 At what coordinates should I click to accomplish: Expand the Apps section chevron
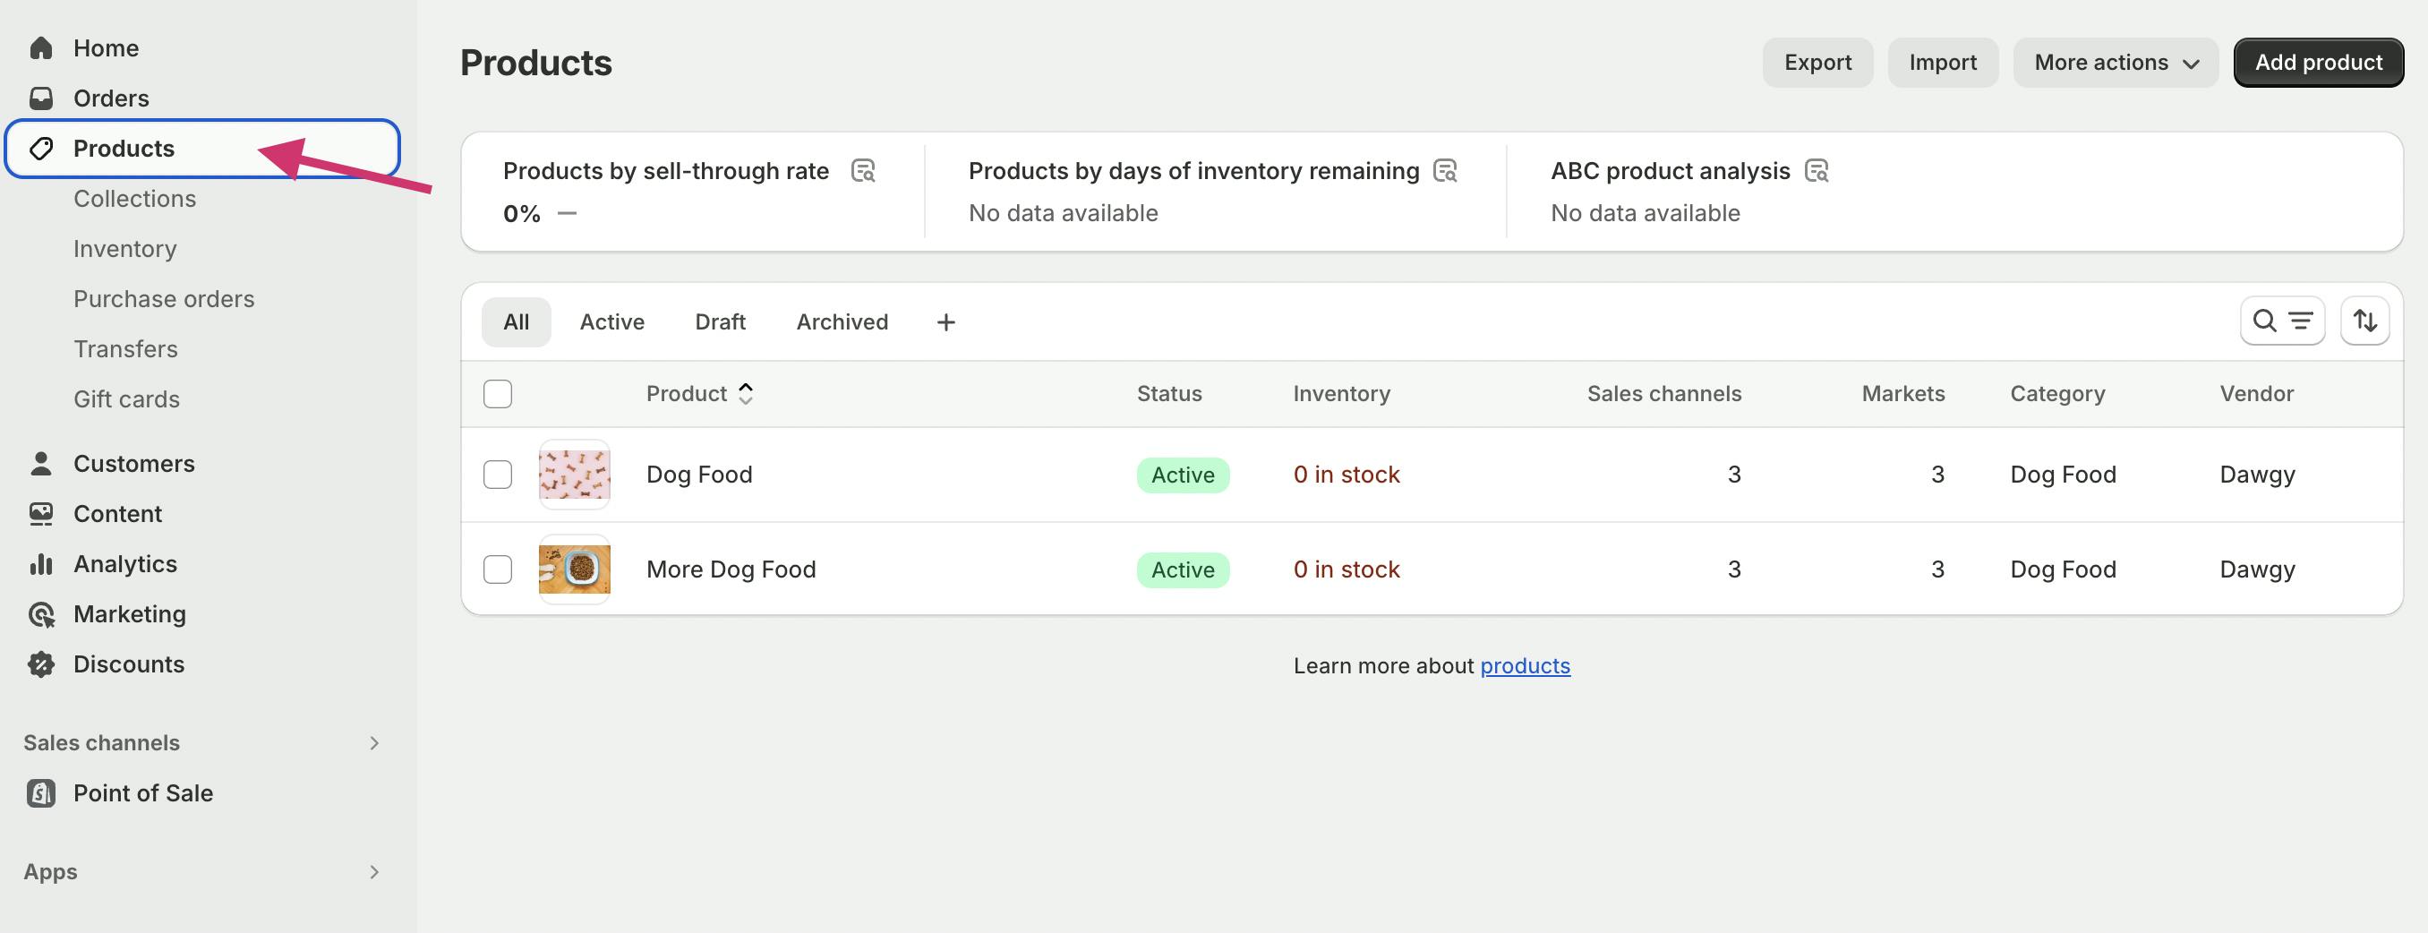374,872
